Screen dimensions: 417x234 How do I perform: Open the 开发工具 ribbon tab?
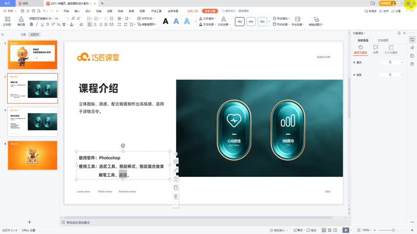click(x=157, y=11)
